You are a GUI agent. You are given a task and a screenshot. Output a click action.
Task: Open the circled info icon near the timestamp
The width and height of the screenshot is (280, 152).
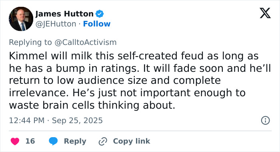(265, 120)
